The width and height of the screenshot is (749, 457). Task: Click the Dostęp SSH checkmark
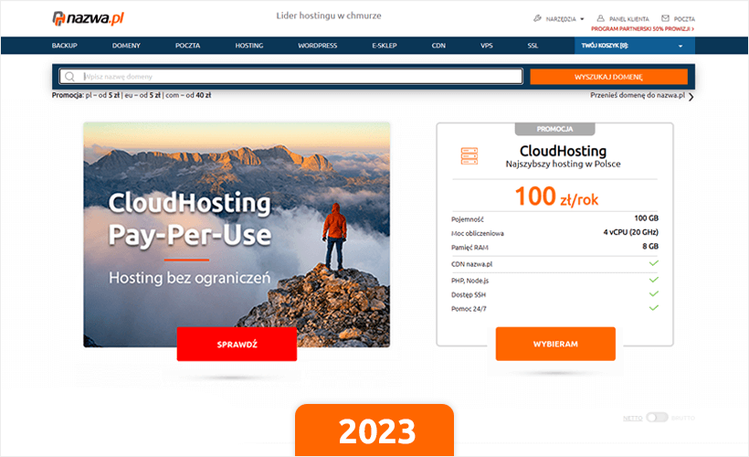click(654, 294)
